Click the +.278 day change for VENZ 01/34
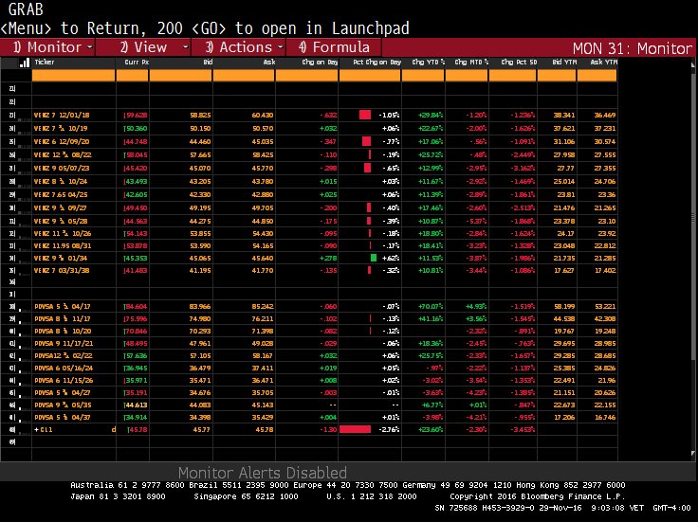The width and height of the screenshot is (698, 522). pos(328,259)
